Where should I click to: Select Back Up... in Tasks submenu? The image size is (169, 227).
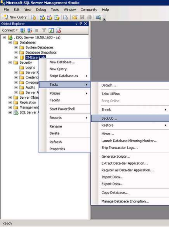(x=130, y=118)
